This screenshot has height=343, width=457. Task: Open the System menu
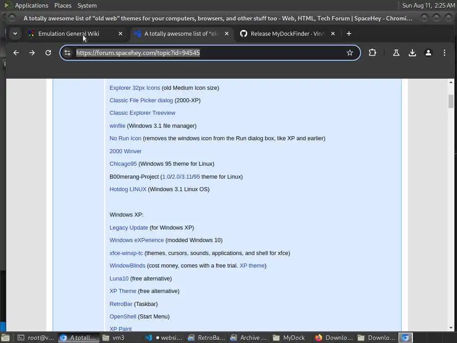(x=87, y=5)
